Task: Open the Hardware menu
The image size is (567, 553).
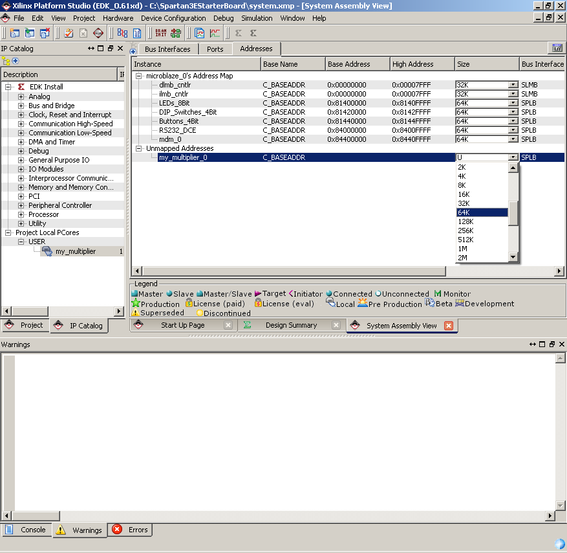Action: point(118,18)
